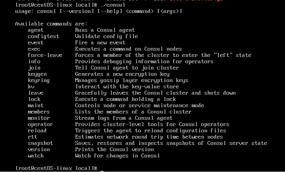The image size is (285, 172).
Task: Click the "watch" command at list bottom
Action: tap(35, 156)
